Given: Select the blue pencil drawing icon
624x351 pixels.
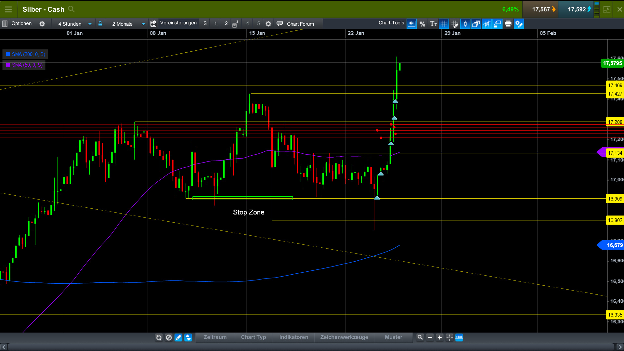Looking at the screenshot, I should pyautogui.click(x=178, y=337).
